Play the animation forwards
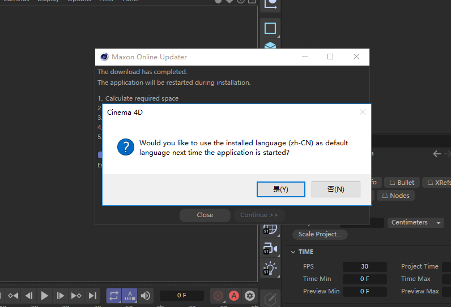451x307 pixels. click(44, 296)
